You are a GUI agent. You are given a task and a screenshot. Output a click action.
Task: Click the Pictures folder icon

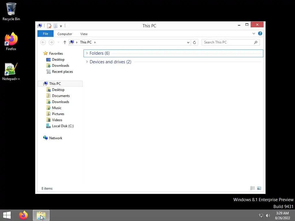pos(48,114)
